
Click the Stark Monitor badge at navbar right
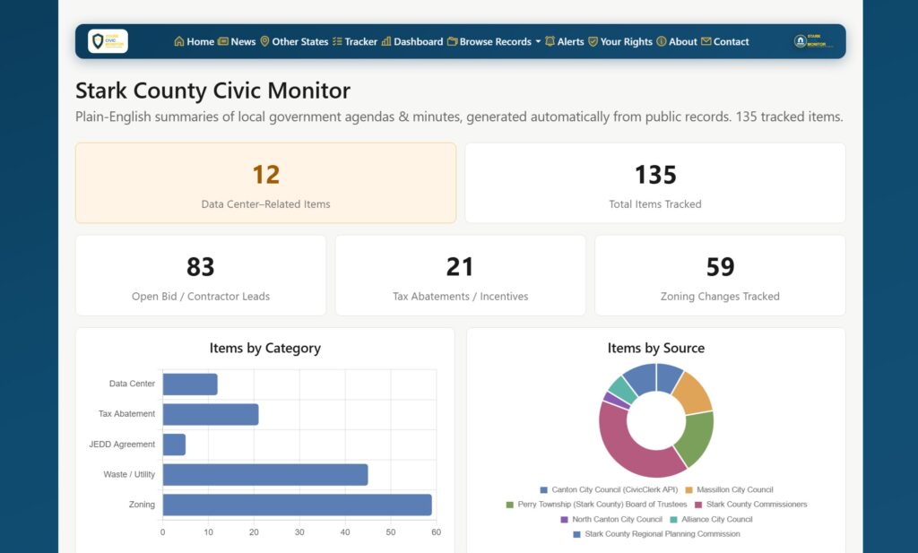[812, 41]
